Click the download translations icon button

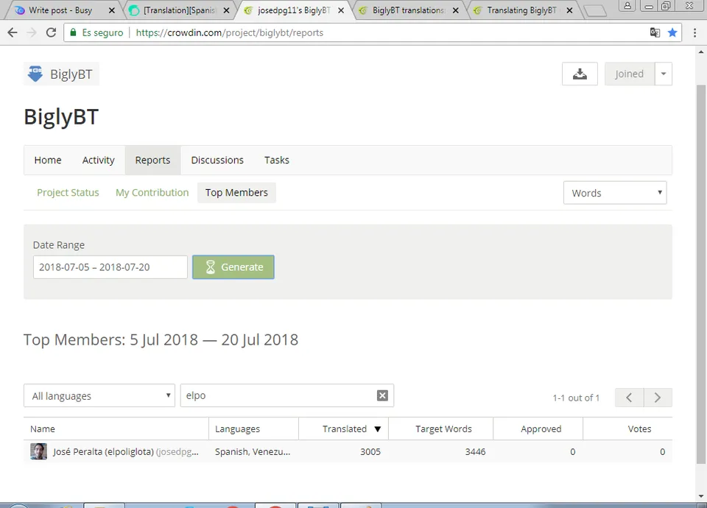click(x=580, y=74)
